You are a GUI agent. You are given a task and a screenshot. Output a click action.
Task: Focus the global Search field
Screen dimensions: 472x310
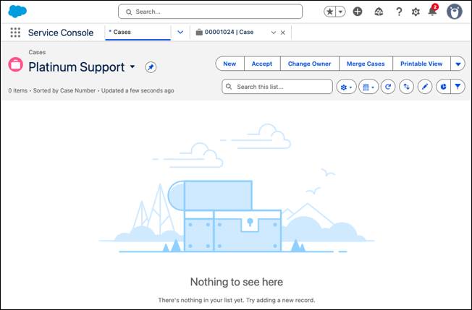click(x=210, y=12)
